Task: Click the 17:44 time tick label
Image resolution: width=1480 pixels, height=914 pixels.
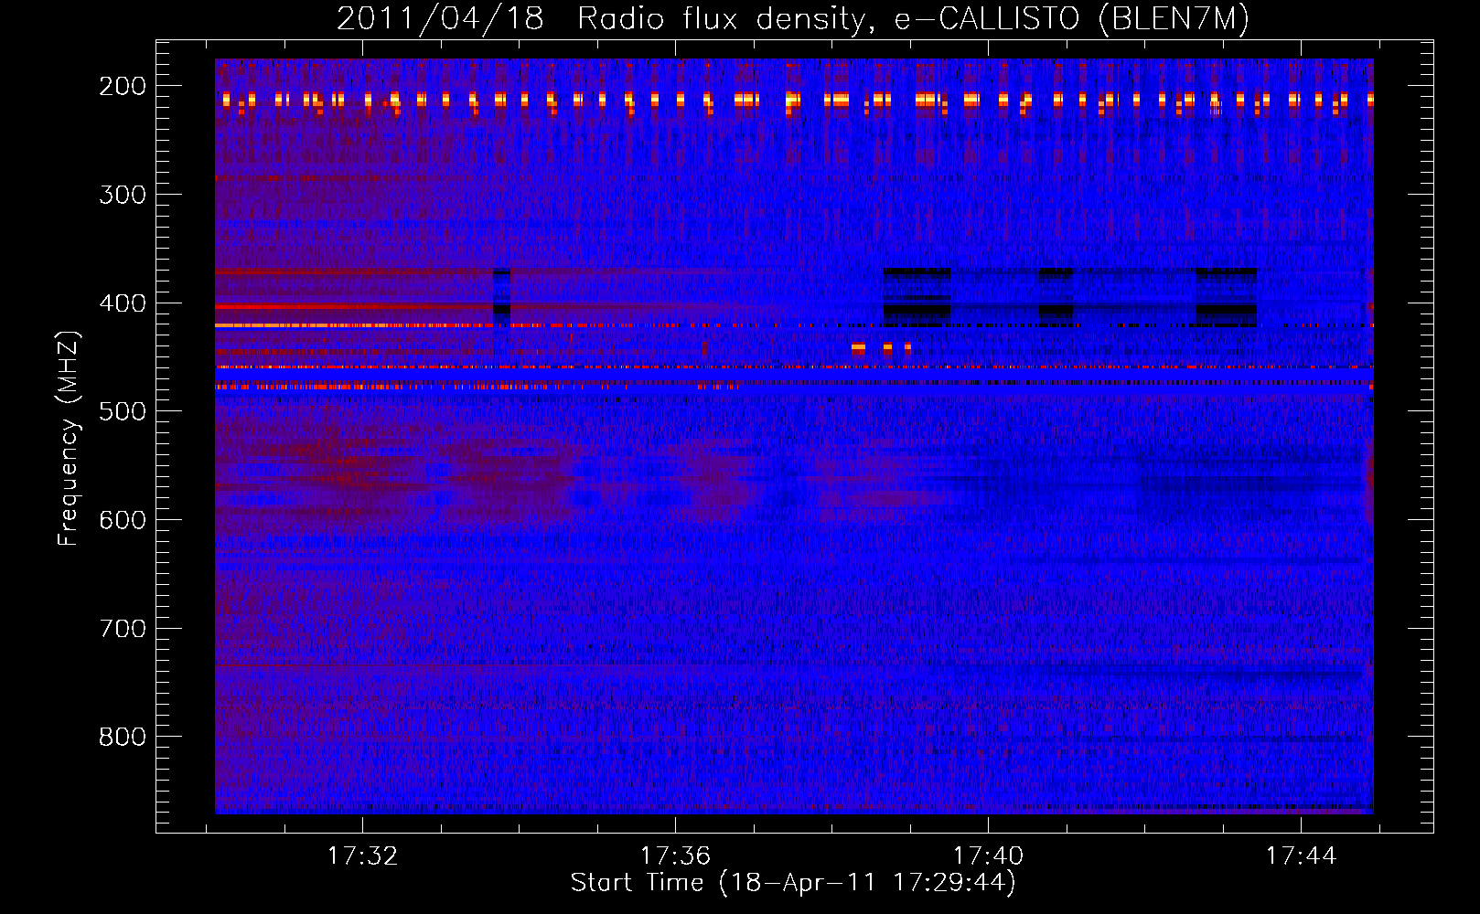Action: click(x=1301, y=856)
